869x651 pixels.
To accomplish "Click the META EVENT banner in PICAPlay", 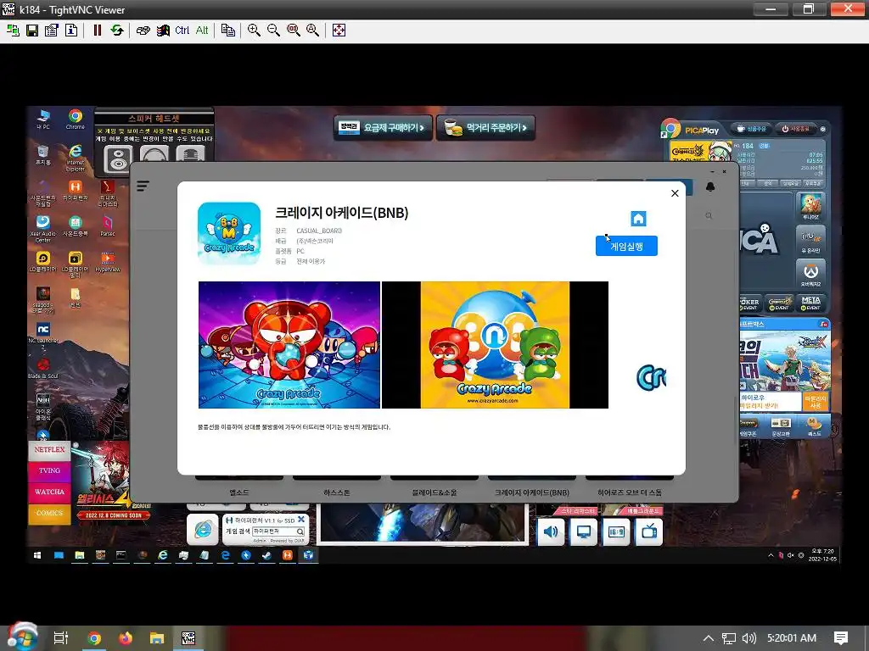I will point(810,303).
